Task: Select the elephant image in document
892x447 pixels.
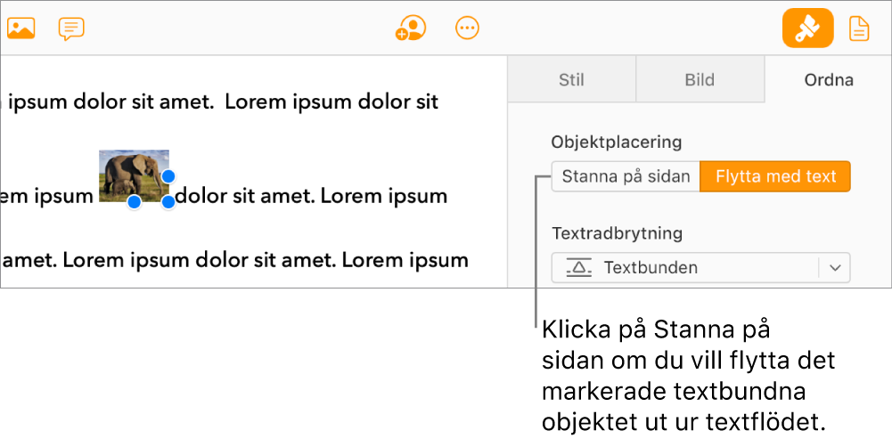Action: point(134,175)
